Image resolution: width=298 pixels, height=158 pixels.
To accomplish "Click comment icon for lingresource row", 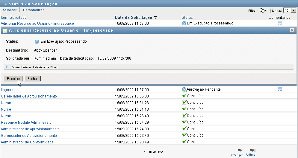I will click(x=279, y=89).
